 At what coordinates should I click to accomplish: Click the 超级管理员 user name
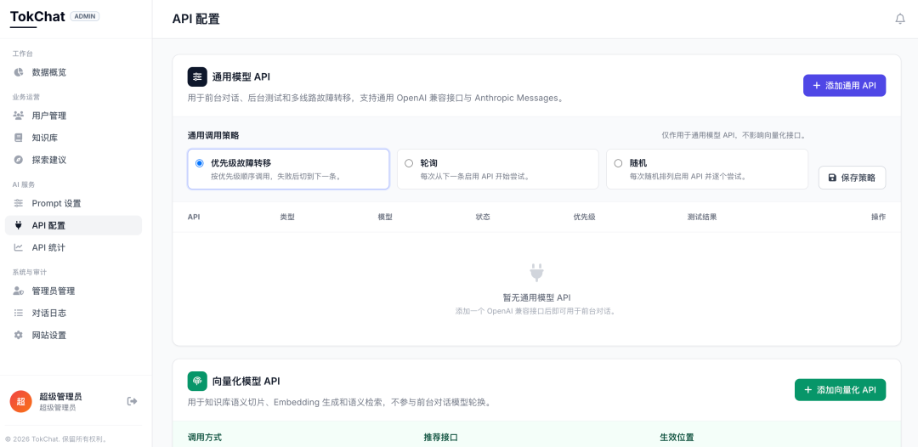point(60,397)
